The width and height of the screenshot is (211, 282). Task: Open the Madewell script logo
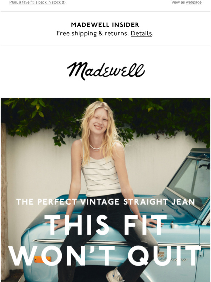click(x=106, y=71)
